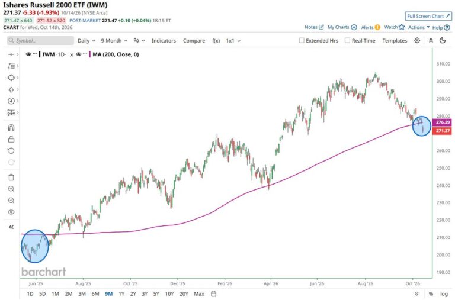Click the Notes edit icon
The image size is (455, 300).
pos(321,27)
